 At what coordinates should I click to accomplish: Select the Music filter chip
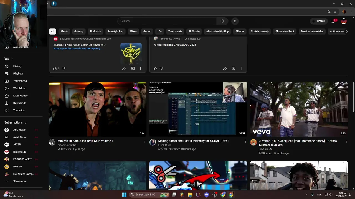64,32
